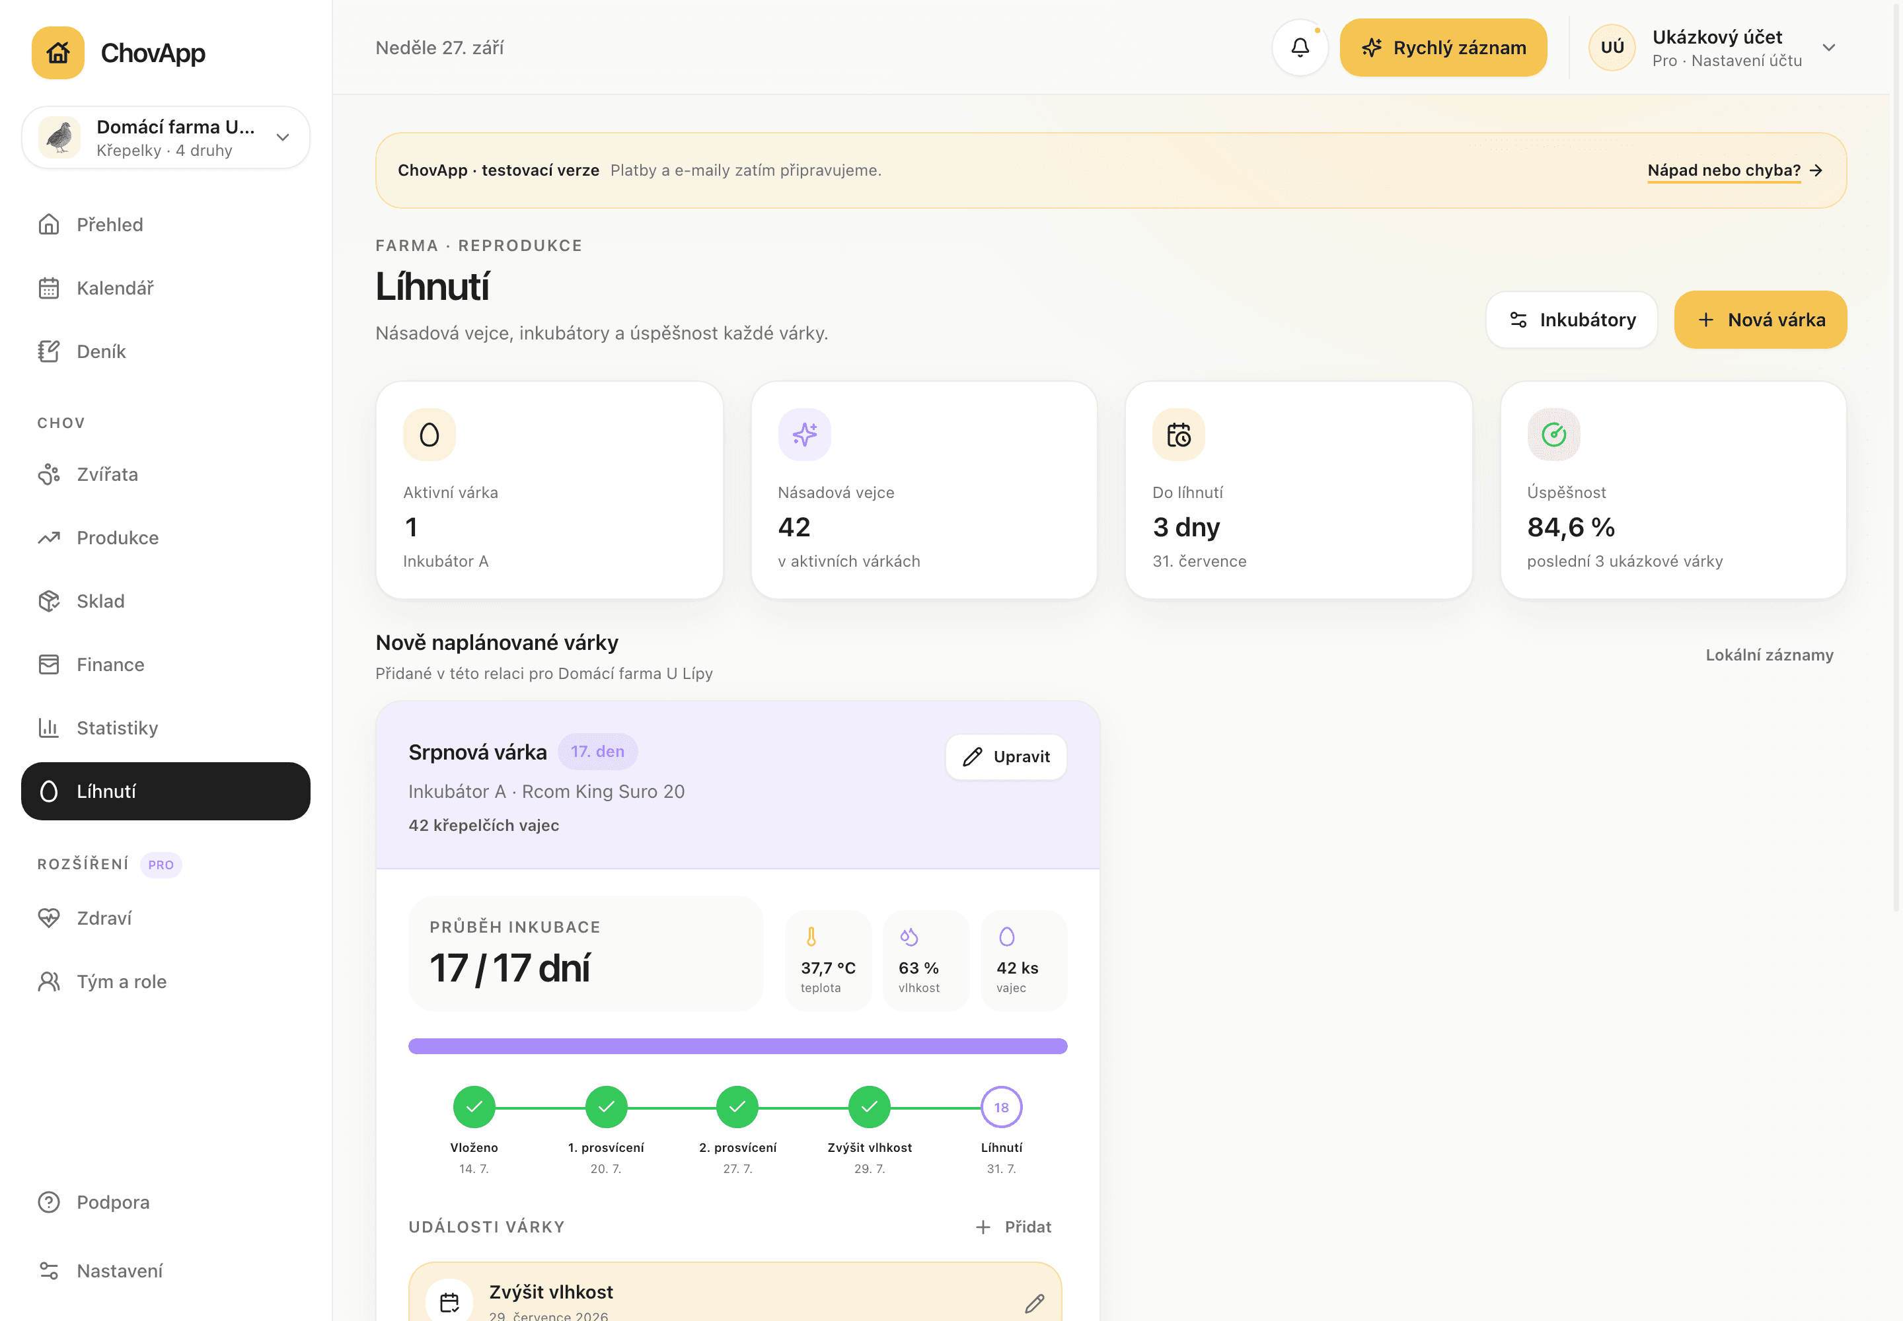Click the UÚ account avatar
This screenshot has width=1903, height=1321.
tap(1612, 47)
